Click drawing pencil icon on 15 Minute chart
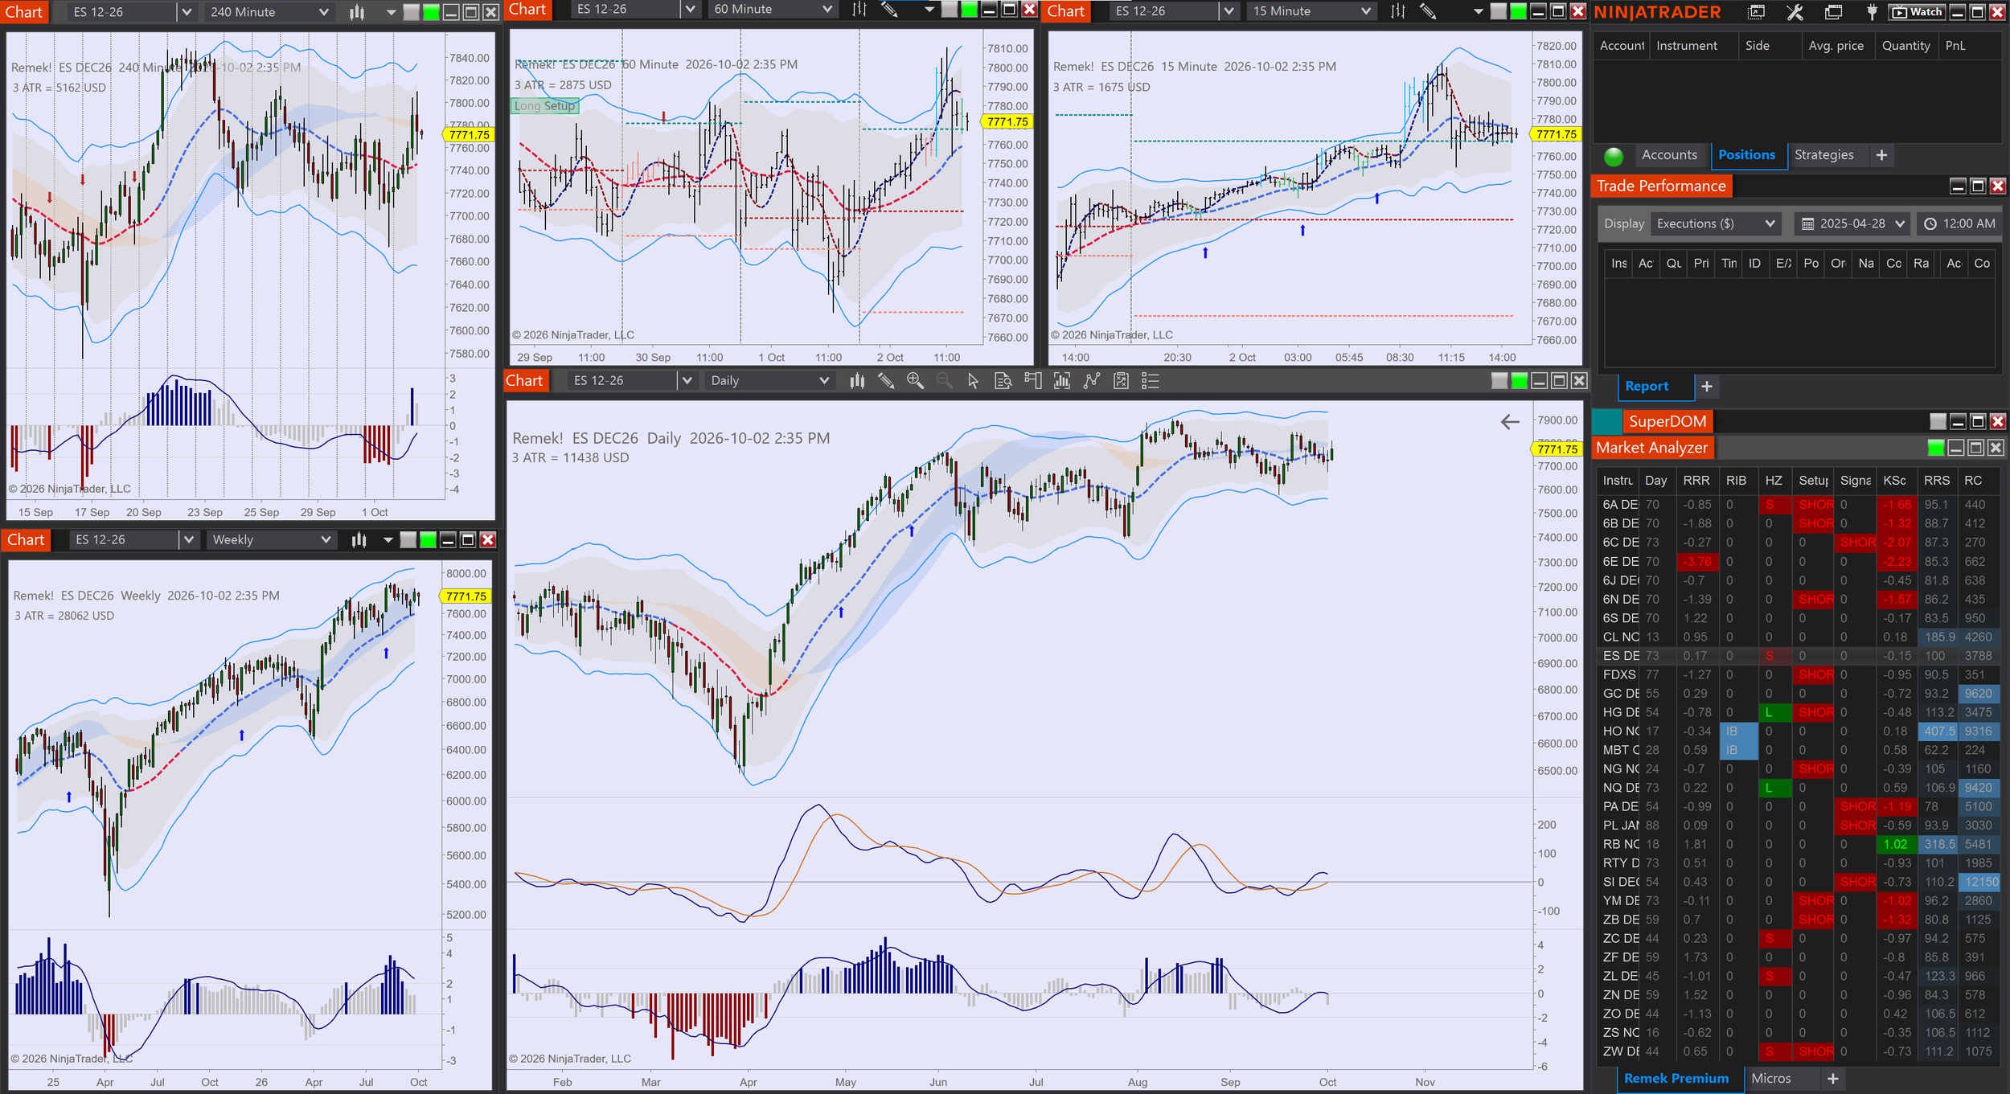Image resolution: width=2010 pixels, height=1094 pixels. [x=1428, y=11]
